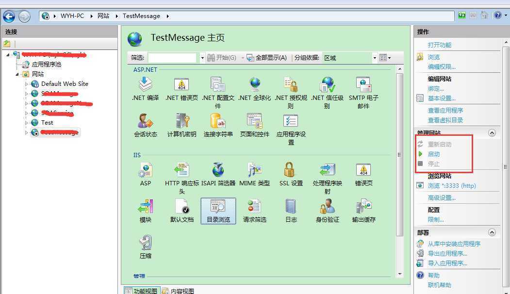Click the 联机帮助 link
The image size is (510, 294).
440,285
